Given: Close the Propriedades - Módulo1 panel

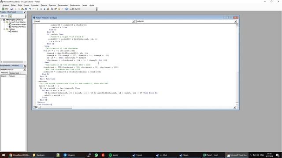Looking at the screenshot, I should tap(25, 66).
